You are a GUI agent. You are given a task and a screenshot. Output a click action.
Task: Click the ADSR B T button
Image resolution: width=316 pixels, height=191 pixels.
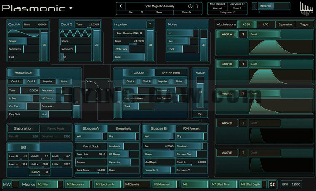click(243, 64)
